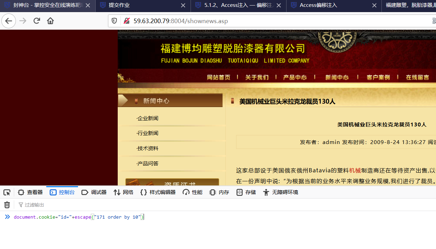Switch to the 5.1.2、Access注入 tab
Viewport: 436px width, 249px height.
pos(238,6)
